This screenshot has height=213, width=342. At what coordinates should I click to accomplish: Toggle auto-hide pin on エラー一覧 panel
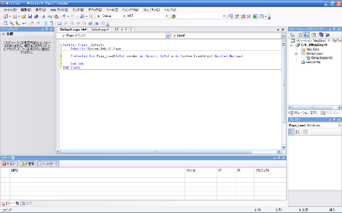279,158
